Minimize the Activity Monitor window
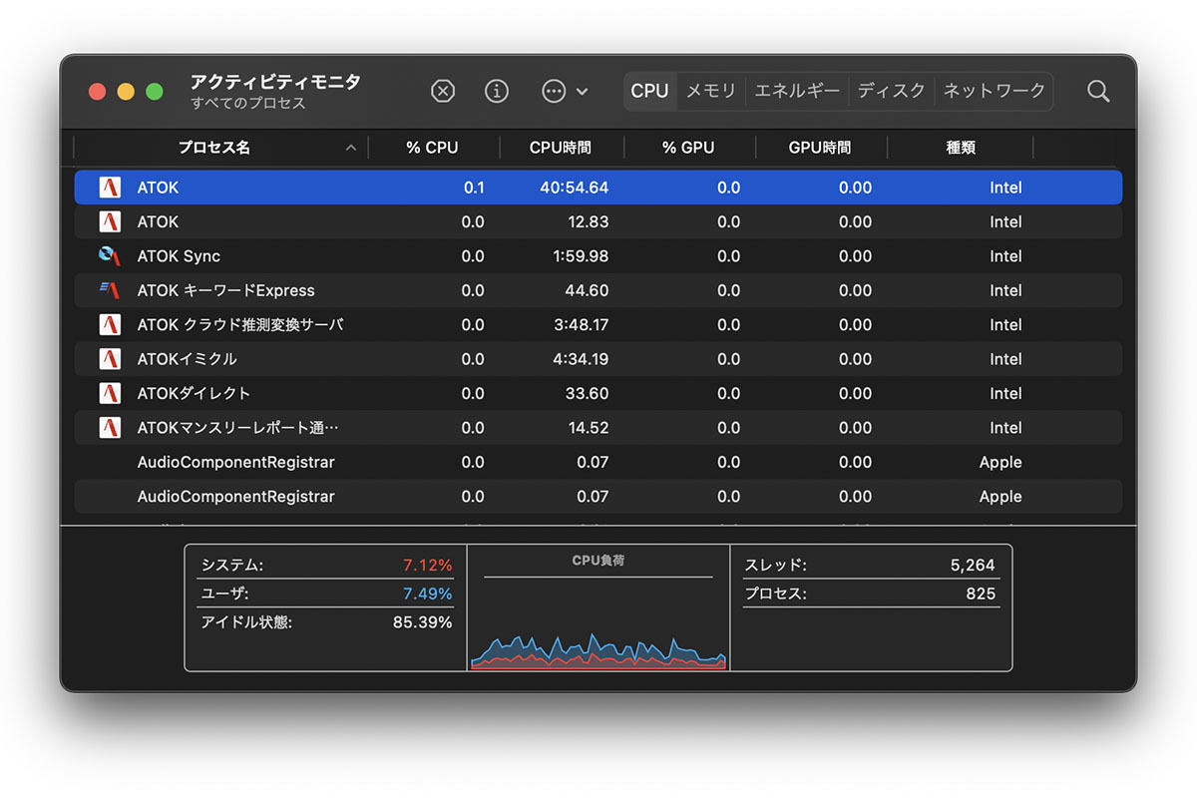The height and width of the screenshot is (798, 1197). 126,92
